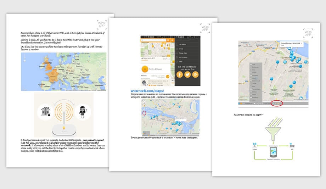
Task: Select Usage stats in Fon side menu
Action: [183, 53]
